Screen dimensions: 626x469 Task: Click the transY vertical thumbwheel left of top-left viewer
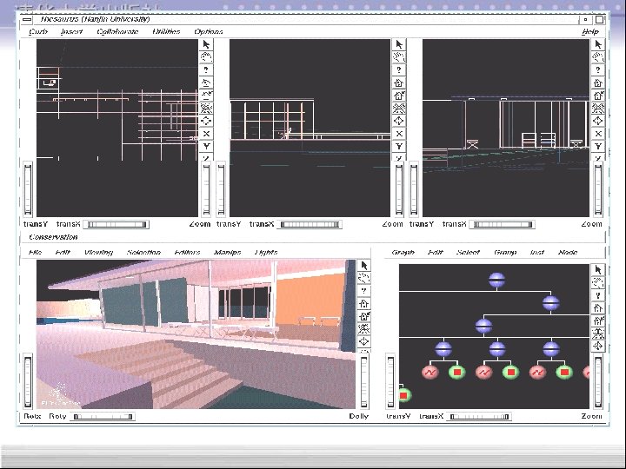tap(28, 189)
